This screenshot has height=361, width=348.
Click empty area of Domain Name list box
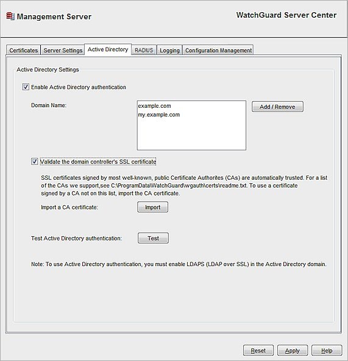[x=191, y=135]
